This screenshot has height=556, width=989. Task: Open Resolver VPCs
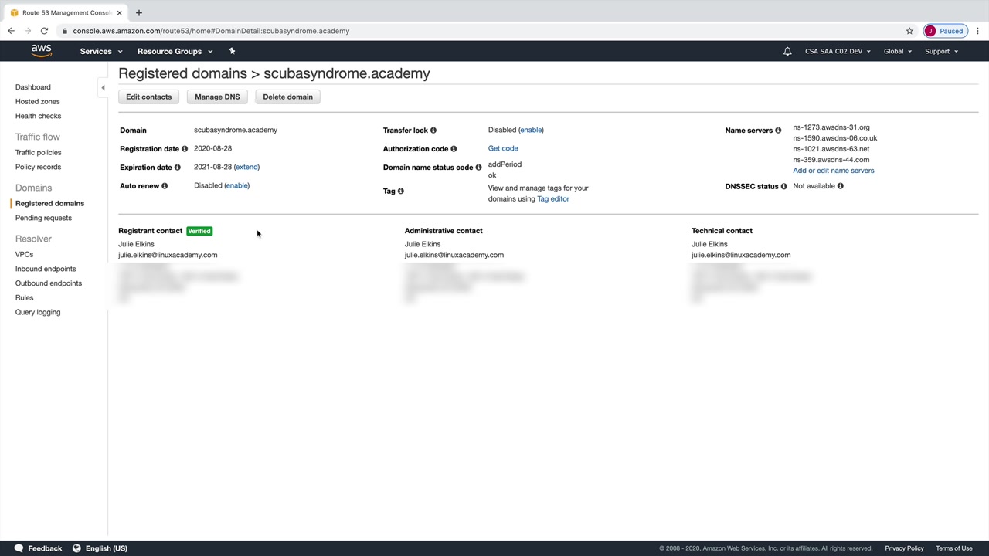[x=25, y=255]
